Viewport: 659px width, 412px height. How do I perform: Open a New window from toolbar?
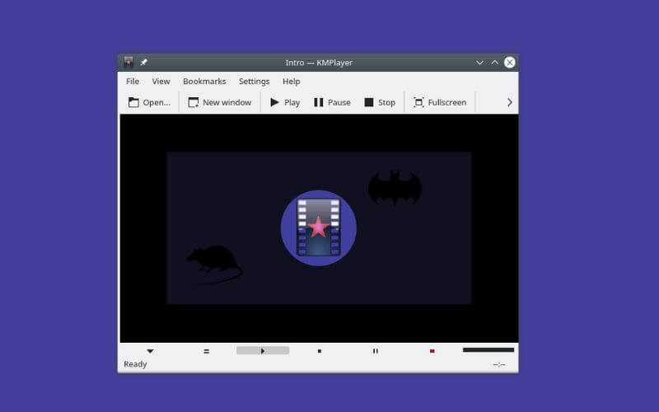click(x=219, y=102)
